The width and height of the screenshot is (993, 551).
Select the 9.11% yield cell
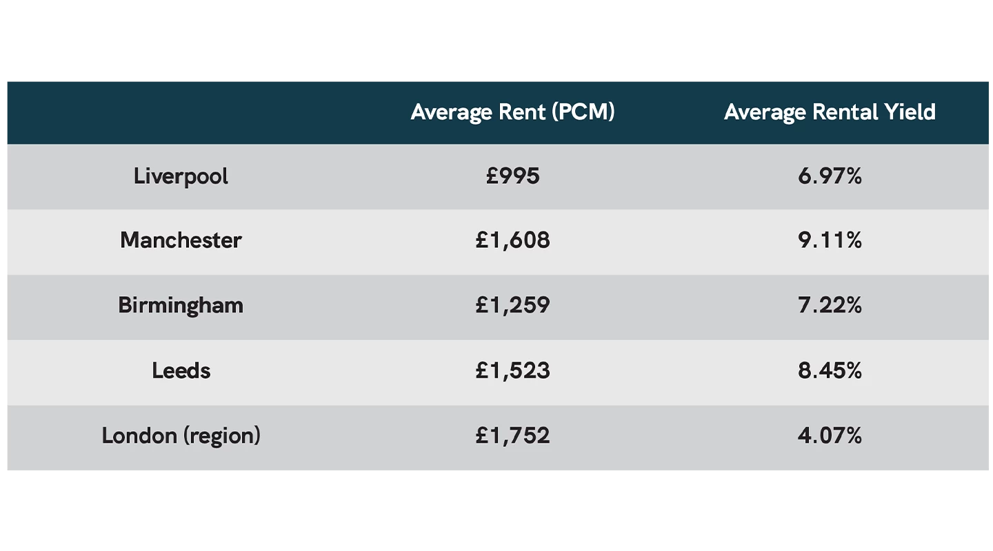coord(830,240)
